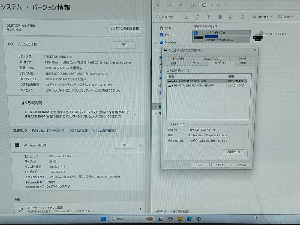Click the Delete trash icon
Screen dimensions: 300x225
point(242,17)
